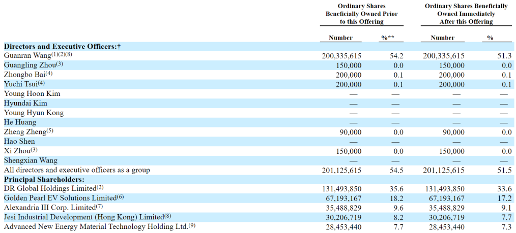Click the after-offering 150,000 for Guangling Zhou
Screen dimensions: 516x233
(x=451, y=65)
